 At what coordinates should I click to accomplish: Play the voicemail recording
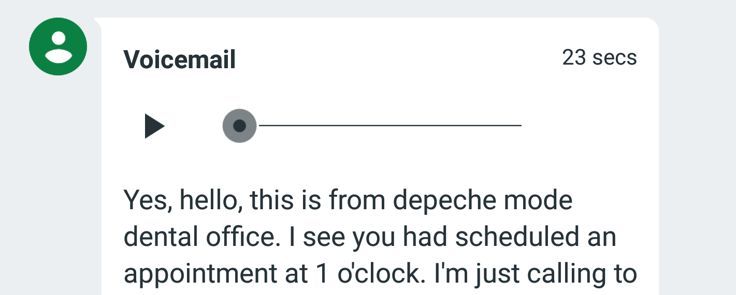154,126
